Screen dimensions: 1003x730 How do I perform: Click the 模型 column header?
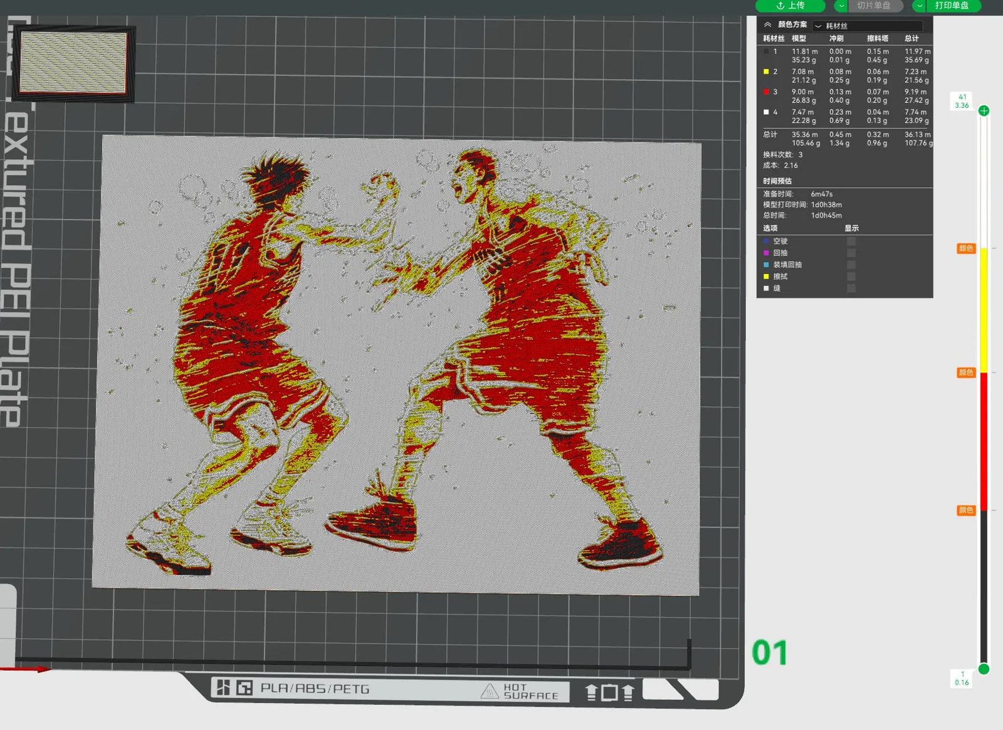click(x=799, y=38)
